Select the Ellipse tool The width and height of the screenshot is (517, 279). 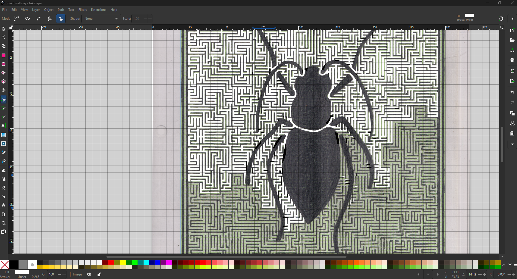click(4, 64)
